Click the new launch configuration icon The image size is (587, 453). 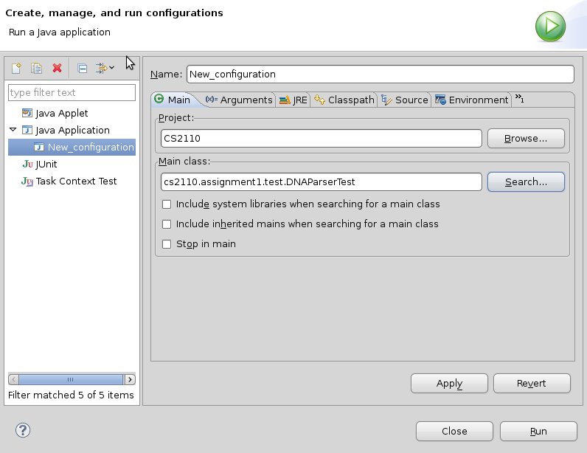[16, 69]
